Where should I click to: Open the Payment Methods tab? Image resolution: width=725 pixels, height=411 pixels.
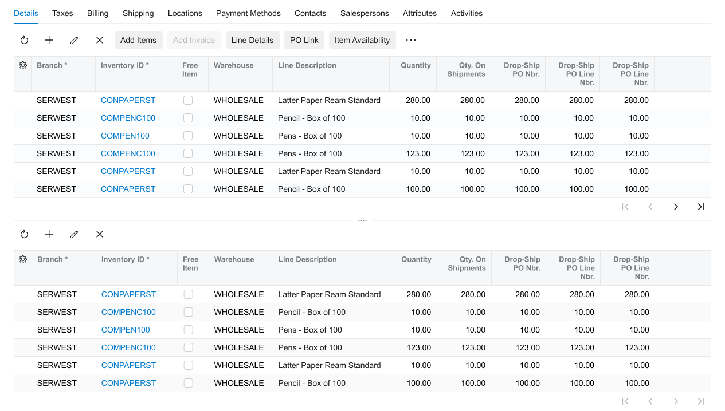coord(248,13)
